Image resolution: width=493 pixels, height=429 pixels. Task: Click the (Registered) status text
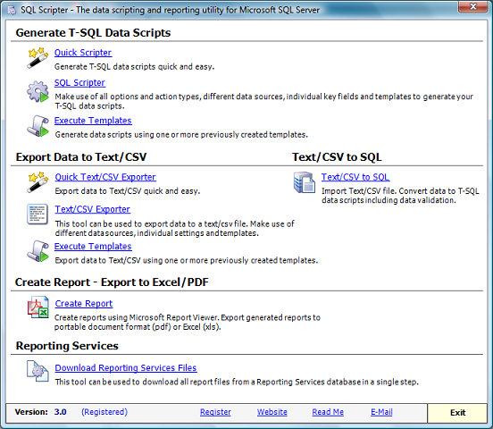104,412
